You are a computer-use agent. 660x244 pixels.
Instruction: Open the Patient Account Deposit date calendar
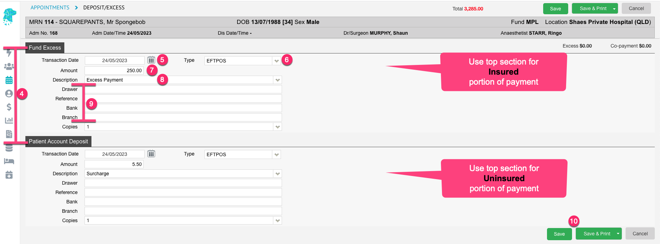coord(151,154)
